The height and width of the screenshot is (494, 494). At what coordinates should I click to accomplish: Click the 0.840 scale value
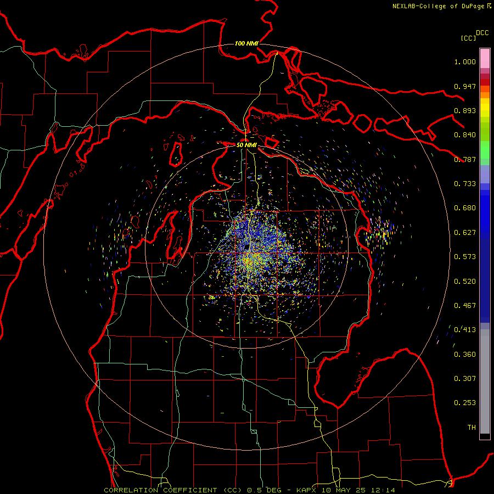coord(465,135)
